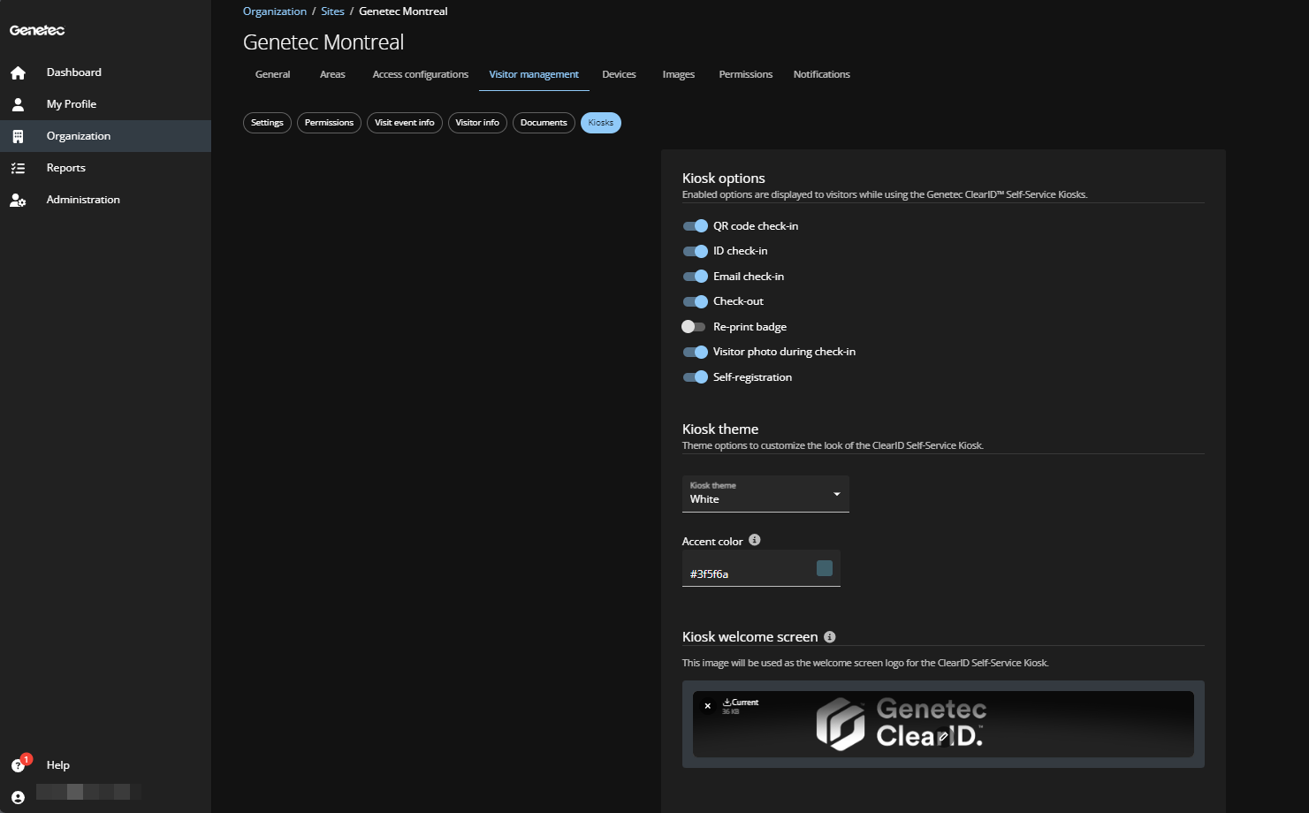Click the user account avatar icon
Image resolution: width=1309 pixels, height=813 pixels.
coord(18,797)
